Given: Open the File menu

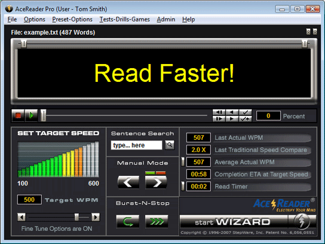Looking at the screenshot, I should pyautogui.click(x=12, y=19).
